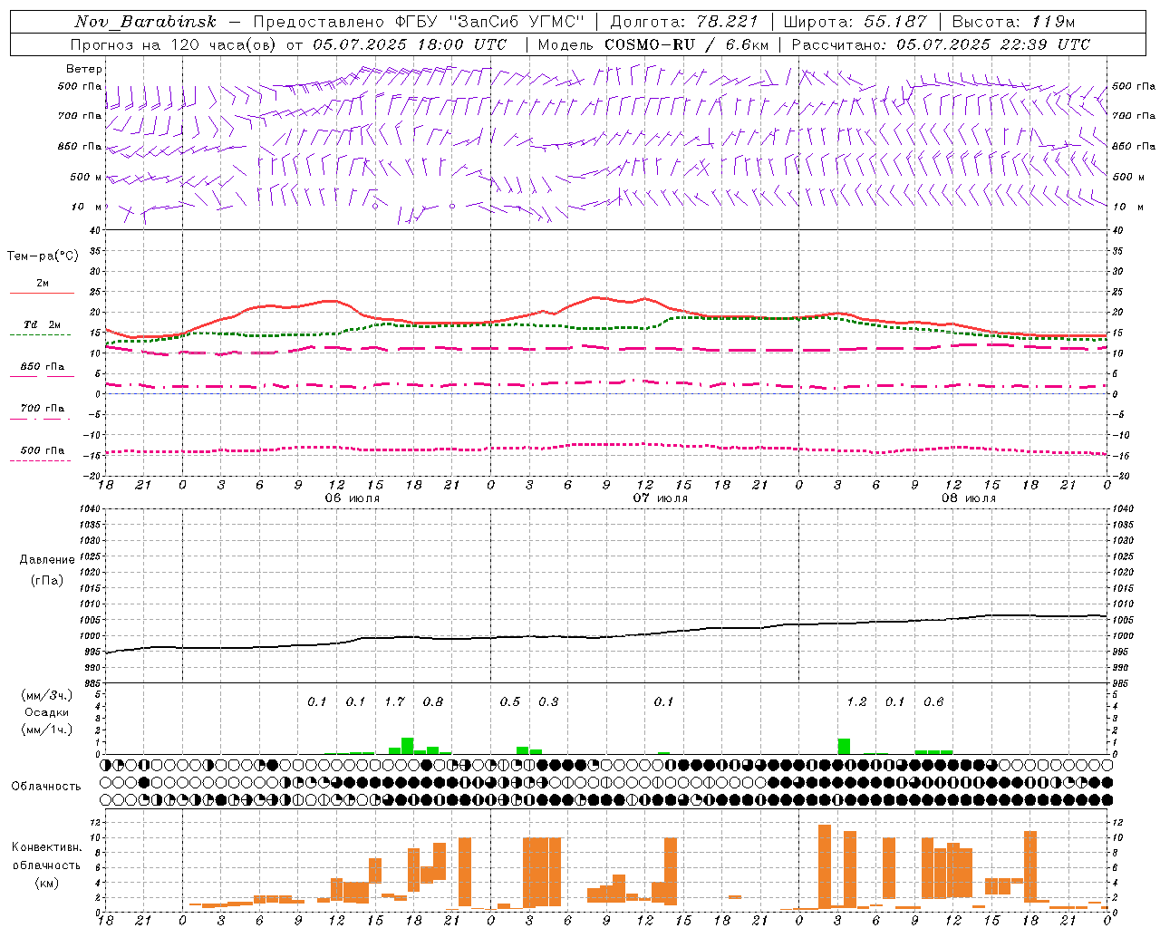Click the '500 гПа' temperature legend entry
The width and height of the screenshot is (1160, 928).
pos(43,450)
